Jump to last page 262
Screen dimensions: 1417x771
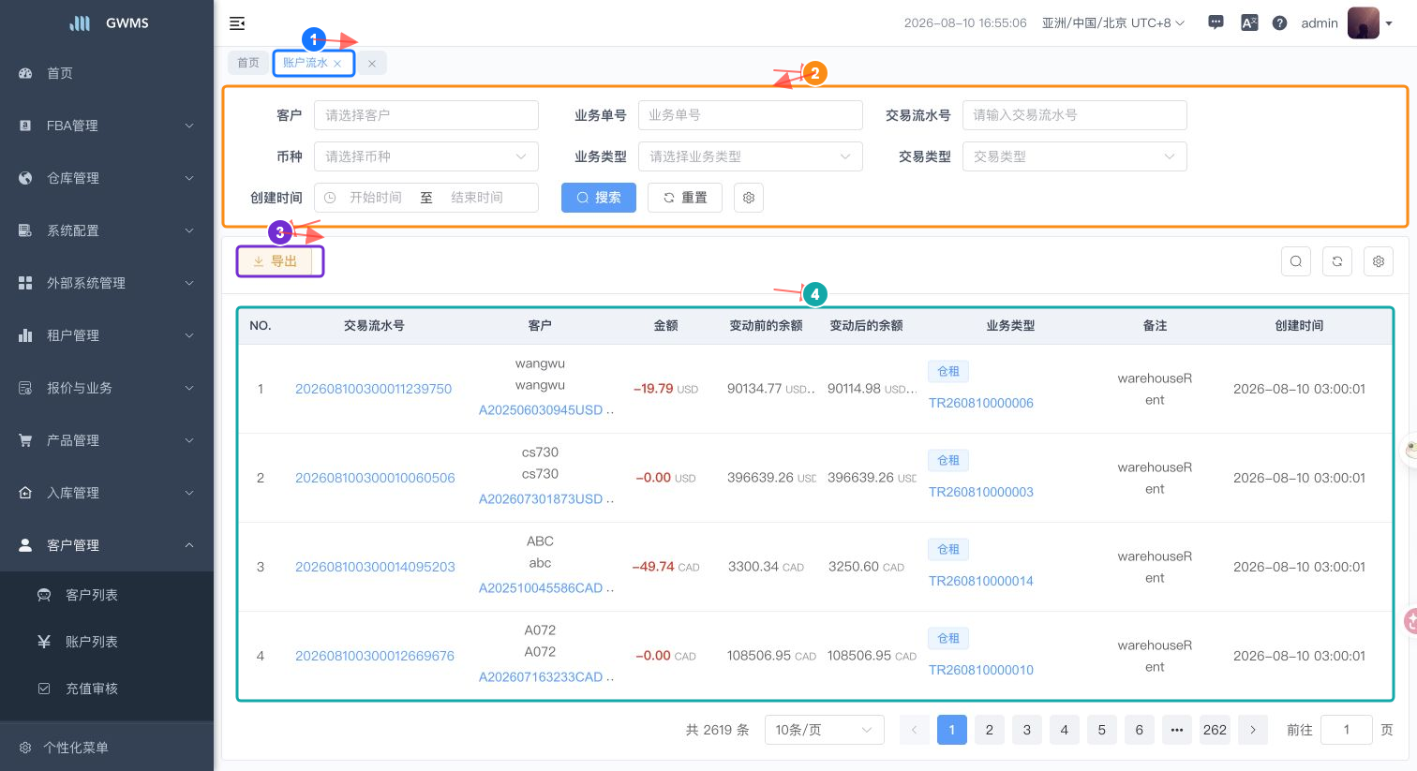1215,730
